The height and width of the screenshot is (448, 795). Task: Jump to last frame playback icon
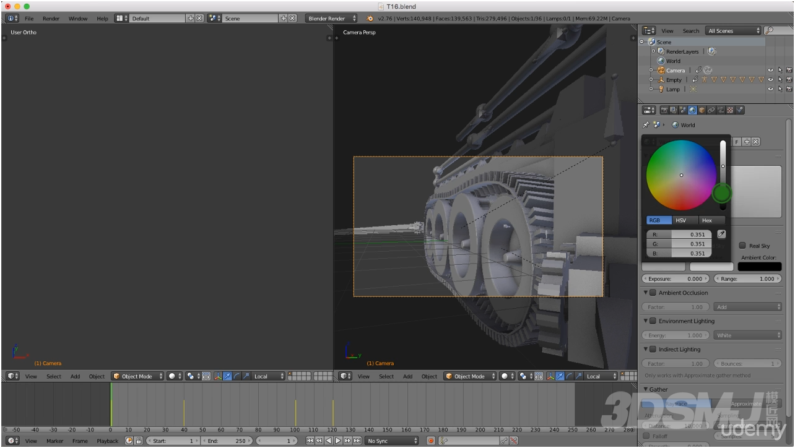(x=357, y=441)
